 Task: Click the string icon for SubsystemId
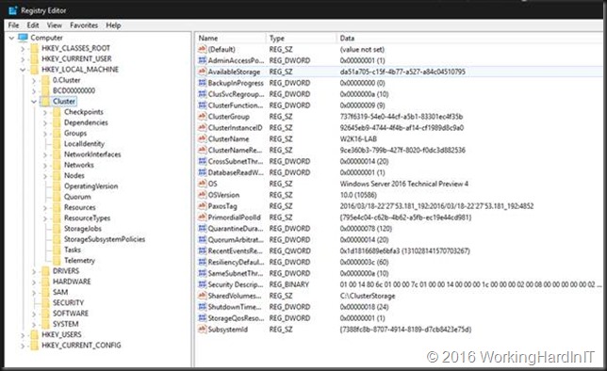point(202,330)
